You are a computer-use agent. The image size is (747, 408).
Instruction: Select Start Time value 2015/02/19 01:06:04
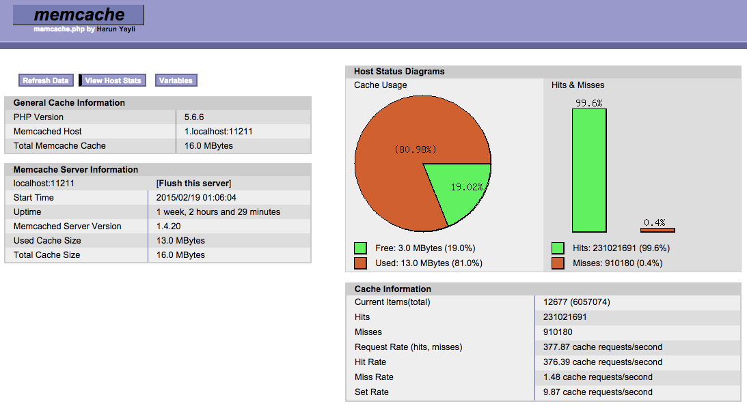click(196, 198)
